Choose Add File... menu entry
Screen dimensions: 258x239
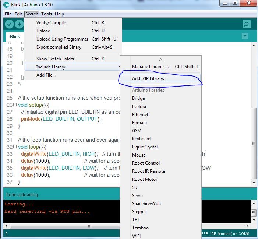[x=73, y=75]
